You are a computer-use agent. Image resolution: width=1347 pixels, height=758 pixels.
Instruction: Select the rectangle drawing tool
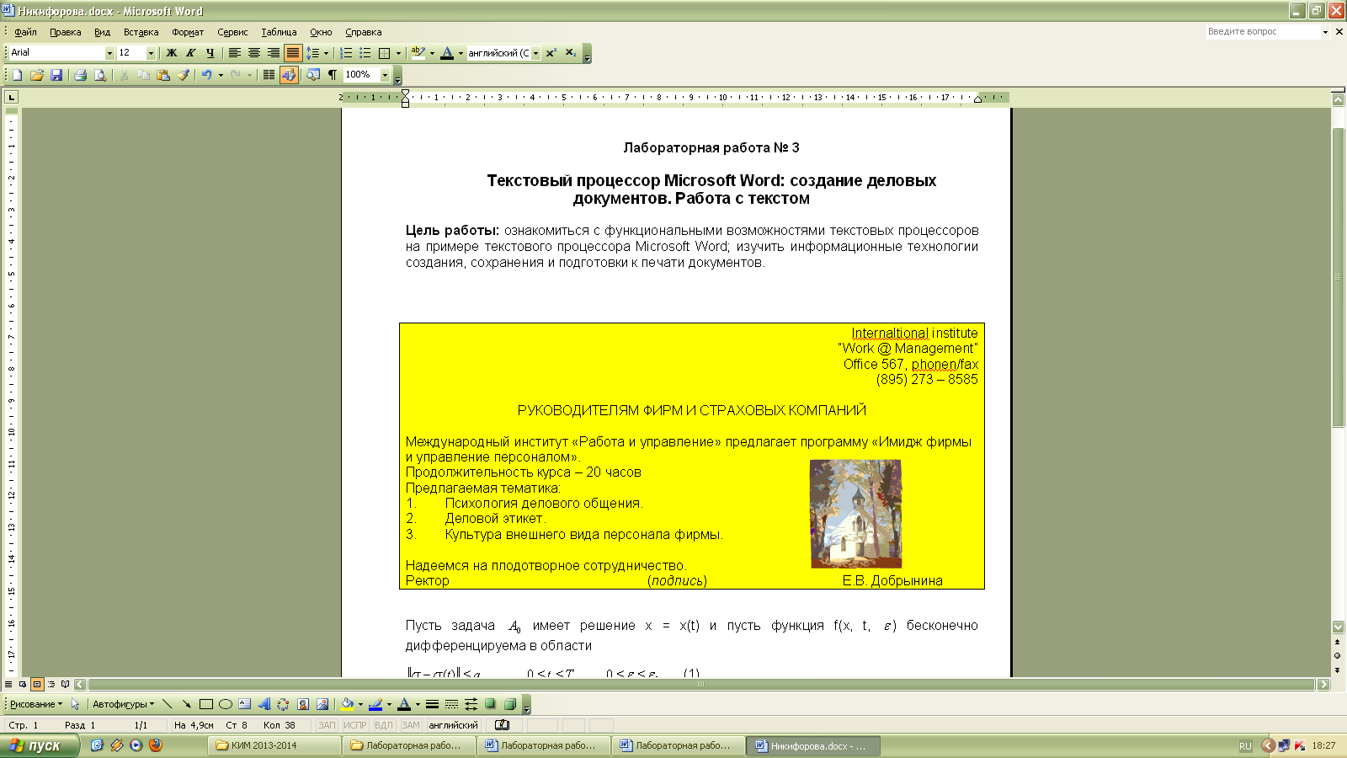point(205,704)
